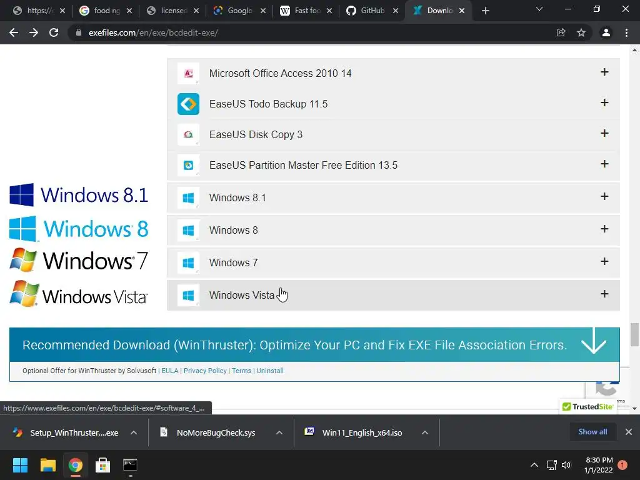Click the Microsoft Office Access icon
640x480 pixels.
[188, 74]
